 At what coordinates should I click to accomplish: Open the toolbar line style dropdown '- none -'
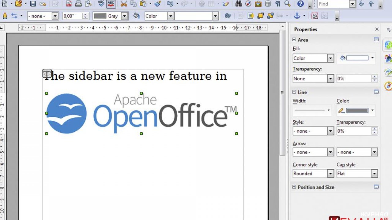[x=55, y=16]
